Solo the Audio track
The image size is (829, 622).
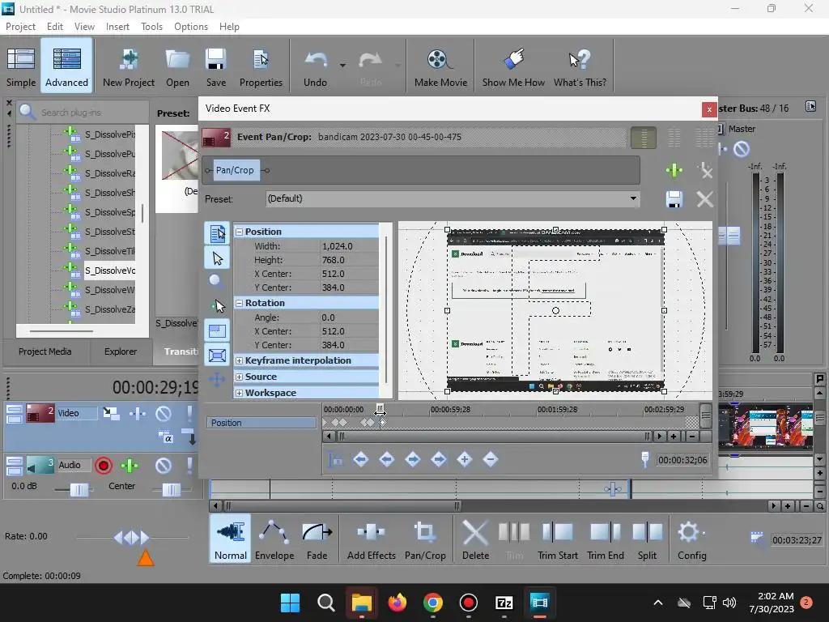coord(189,466)
